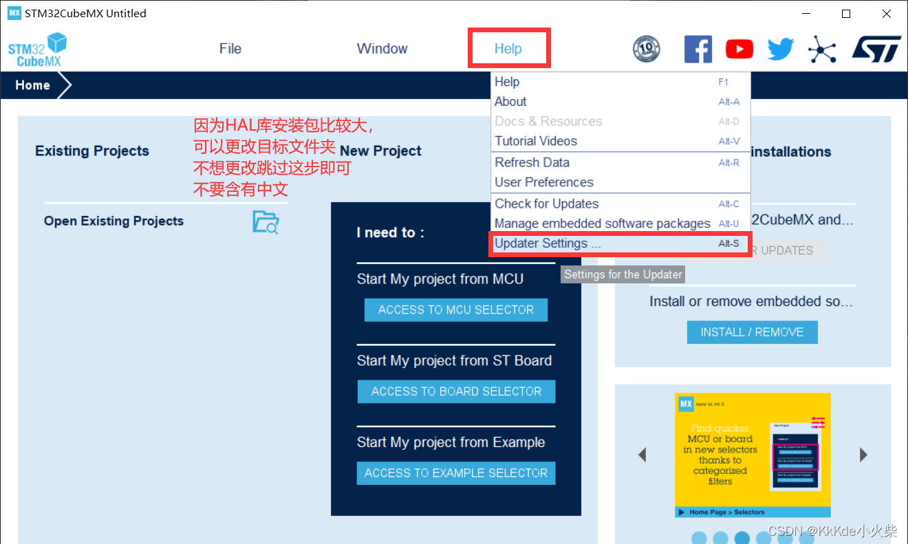Screen dimensions: 908x544
Task: Open the File menu
Action: point(230,49)
